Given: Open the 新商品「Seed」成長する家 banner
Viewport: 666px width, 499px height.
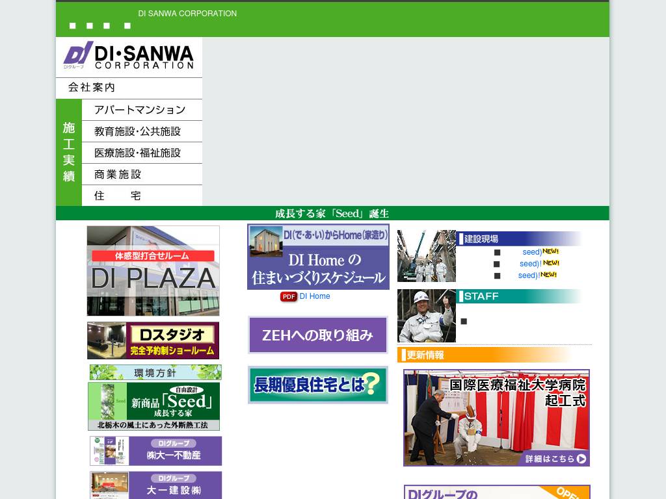Looking at the screenshot, I should point(153,407).
